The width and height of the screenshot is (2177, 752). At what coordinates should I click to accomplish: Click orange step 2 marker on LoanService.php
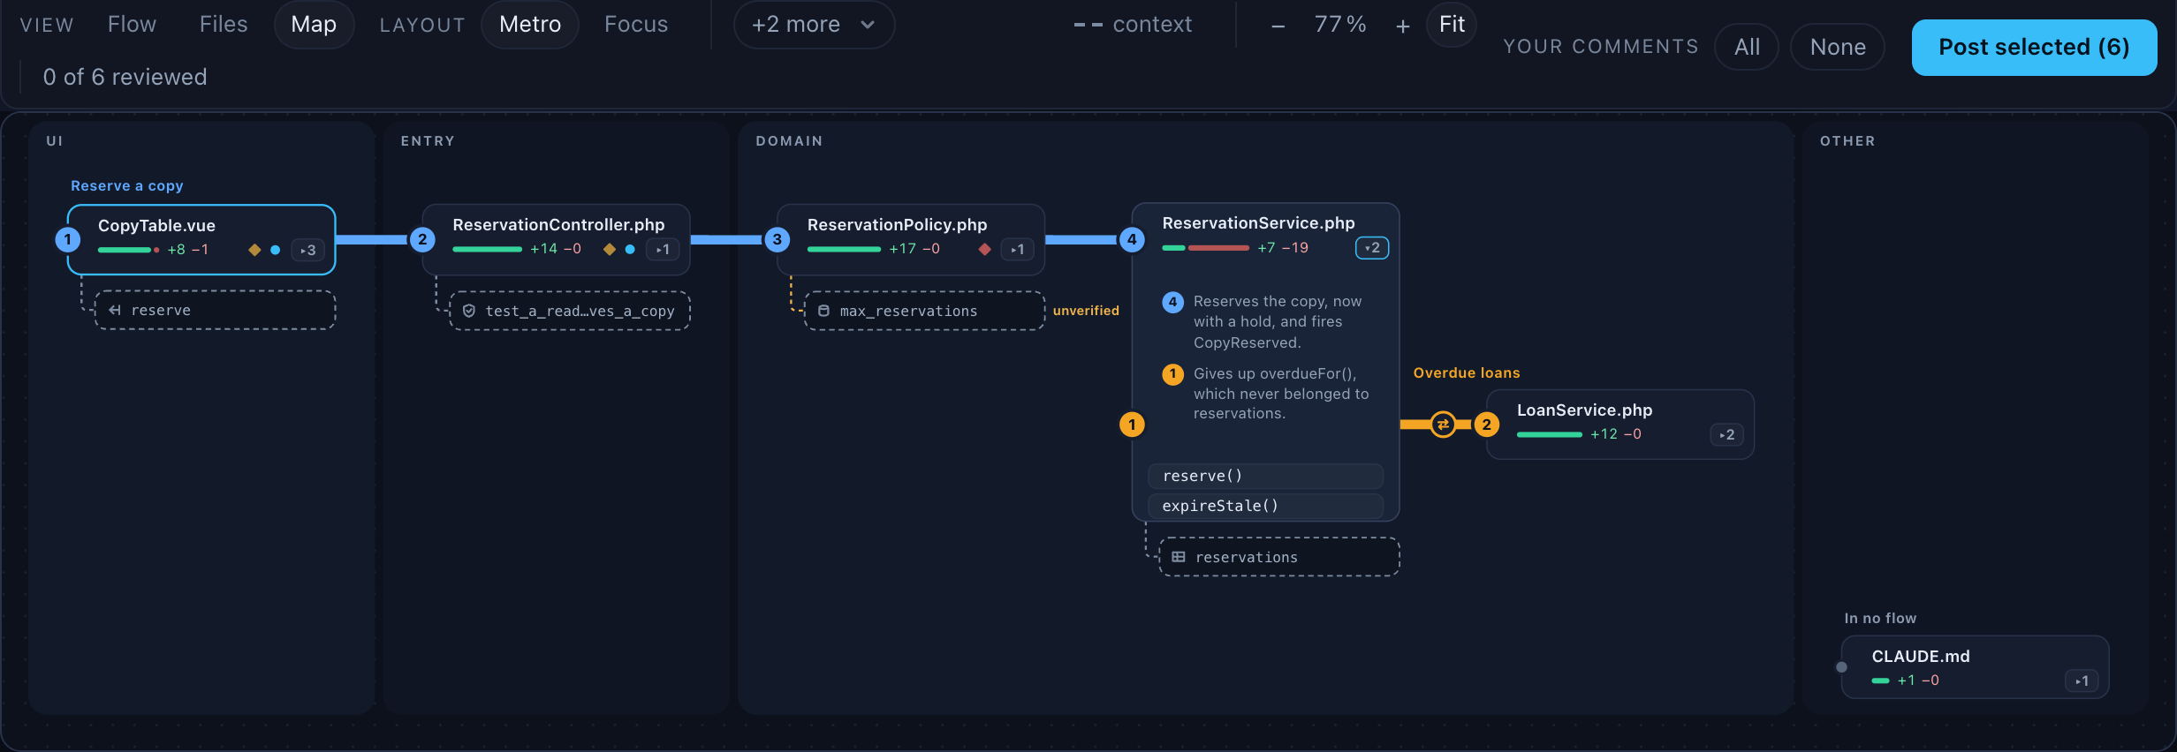[1487, 425]
